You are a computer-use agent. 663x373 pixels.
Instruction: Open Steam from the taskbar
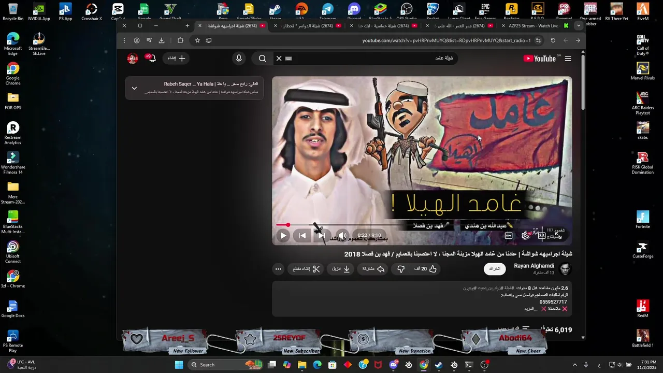439,365
